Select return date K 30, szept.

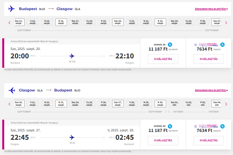click(160, 103)
